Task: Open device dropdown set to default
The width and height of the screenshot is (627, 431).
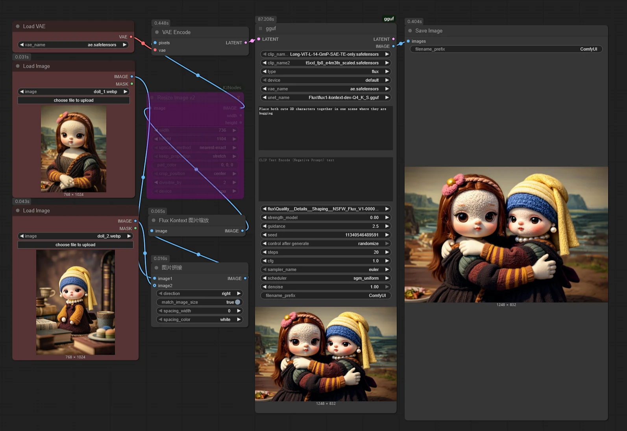Action: click(326, 80)
